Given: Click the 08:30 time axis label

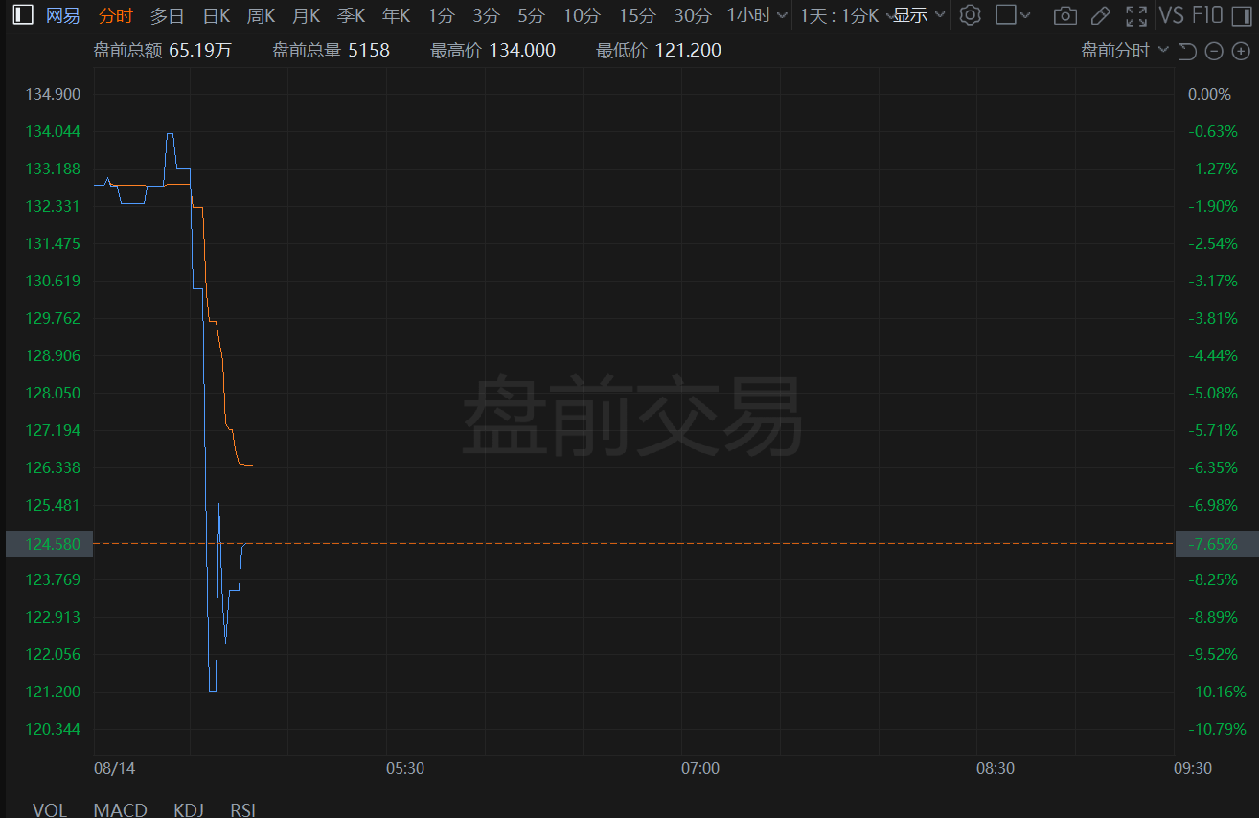Looking at the screenshot, I should (x=996, y=768).
